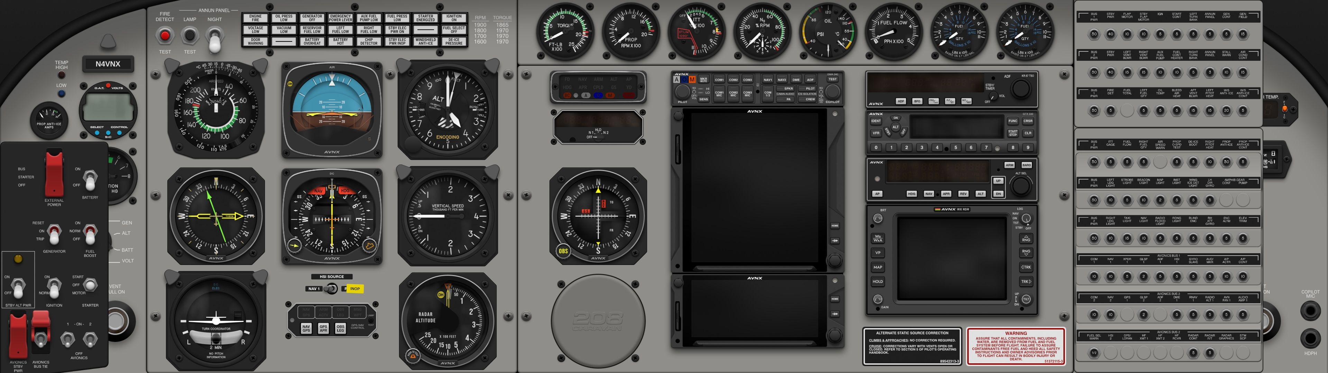Click the weather radar mode selector knob
The height and width of the screenshot is (373, 1328).
[1026, 218]
